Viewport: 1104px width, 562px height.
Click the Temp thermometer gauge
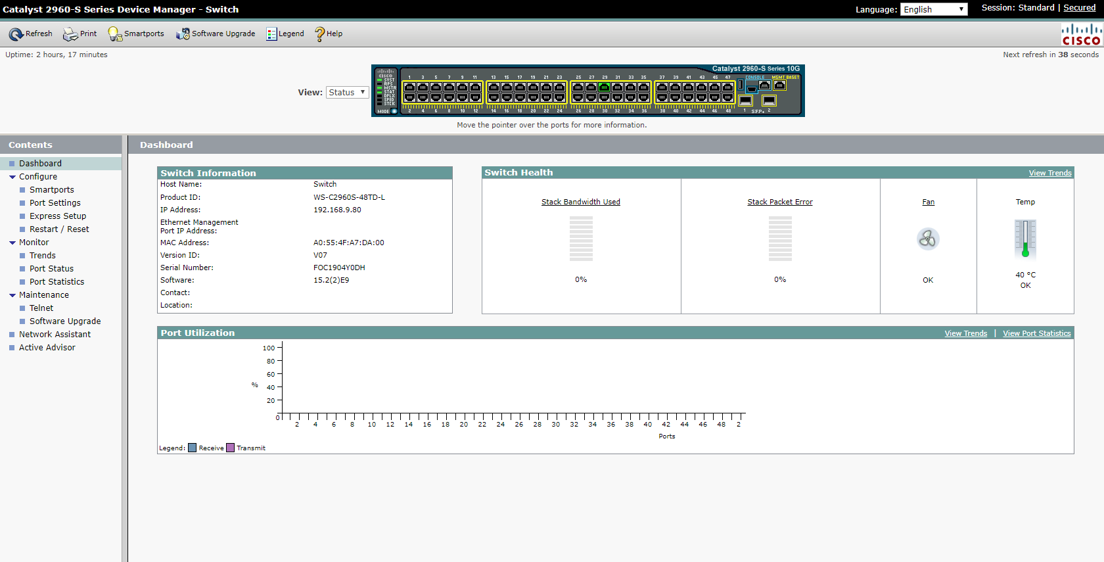tap(1025, 239)
